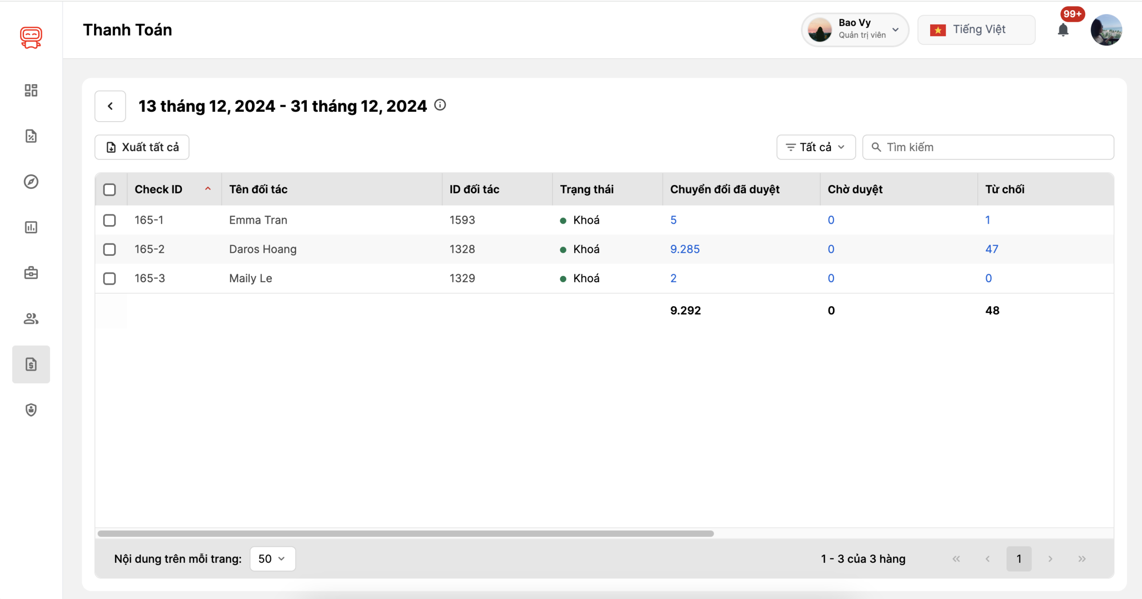Click the Xuất tất cả export button
This screenshot has width=1142, height=599.
pos(142,147)
